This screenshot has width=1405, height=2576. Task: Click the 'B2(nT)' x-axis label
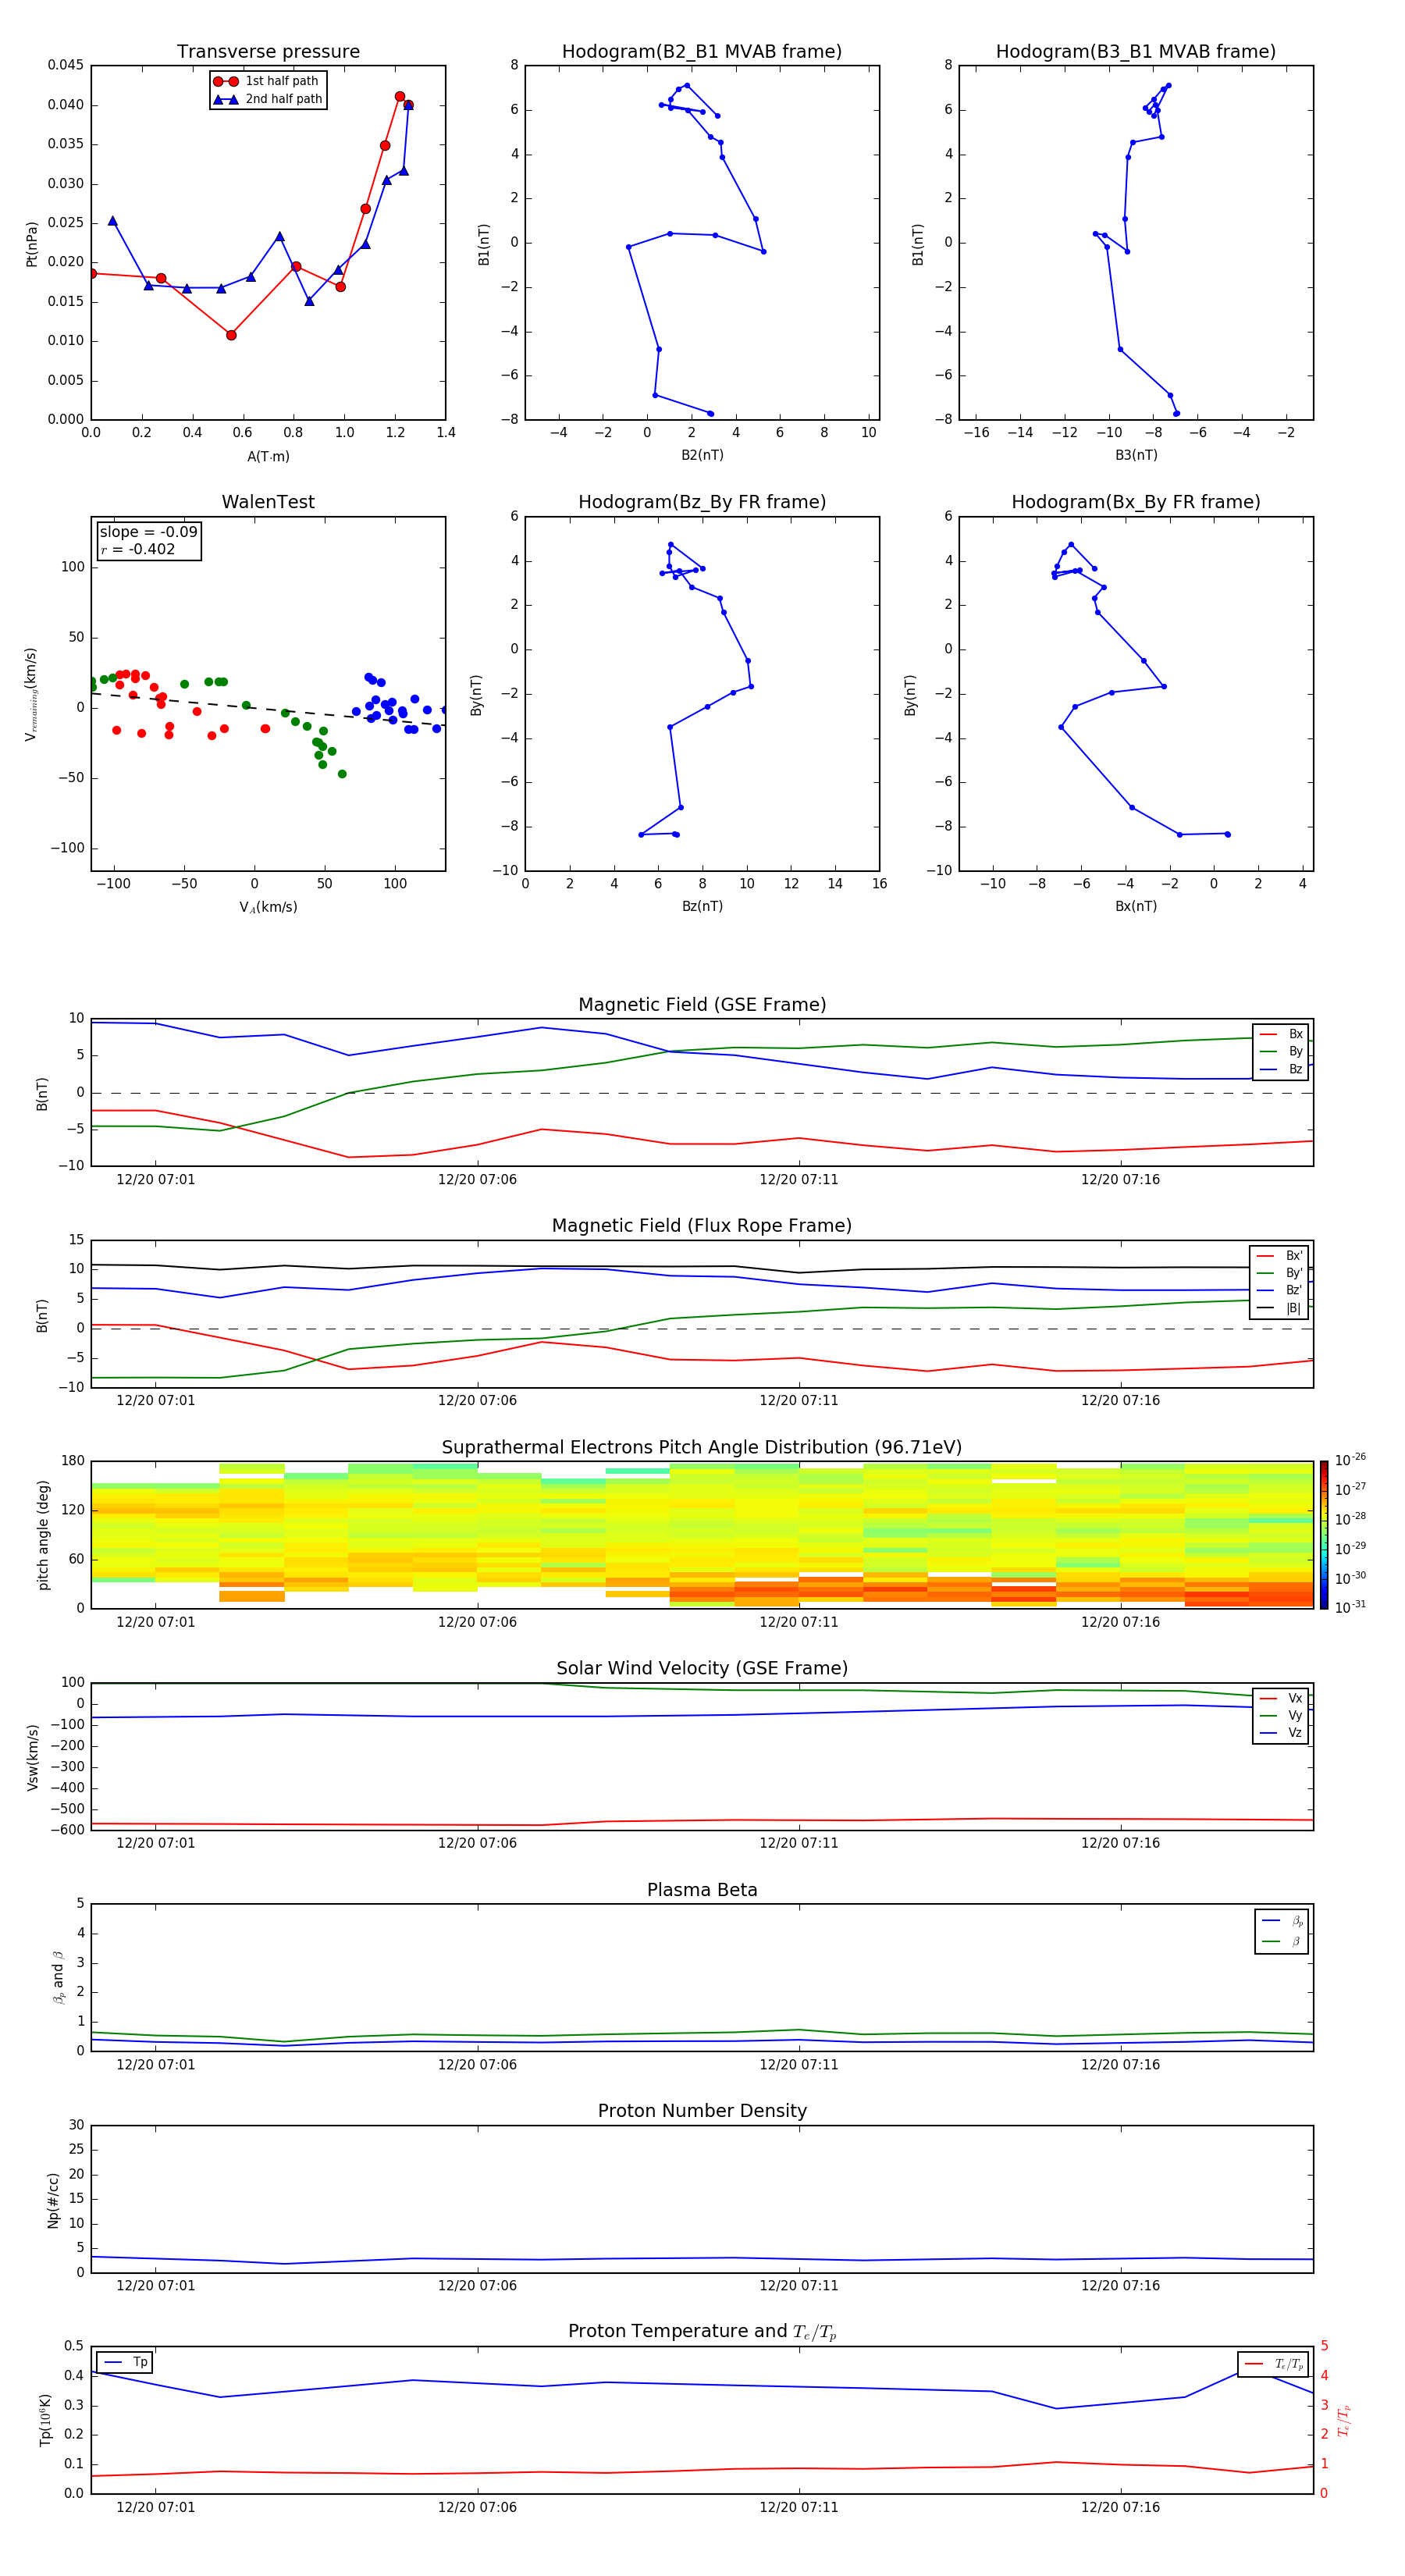point(702,455)
